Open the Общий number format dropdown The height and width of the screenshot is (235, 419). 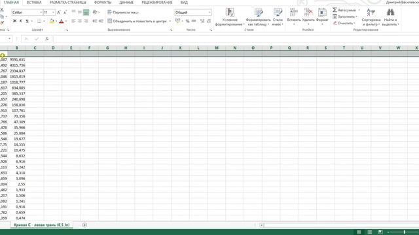pyautogui.click(x=209, y=12)
